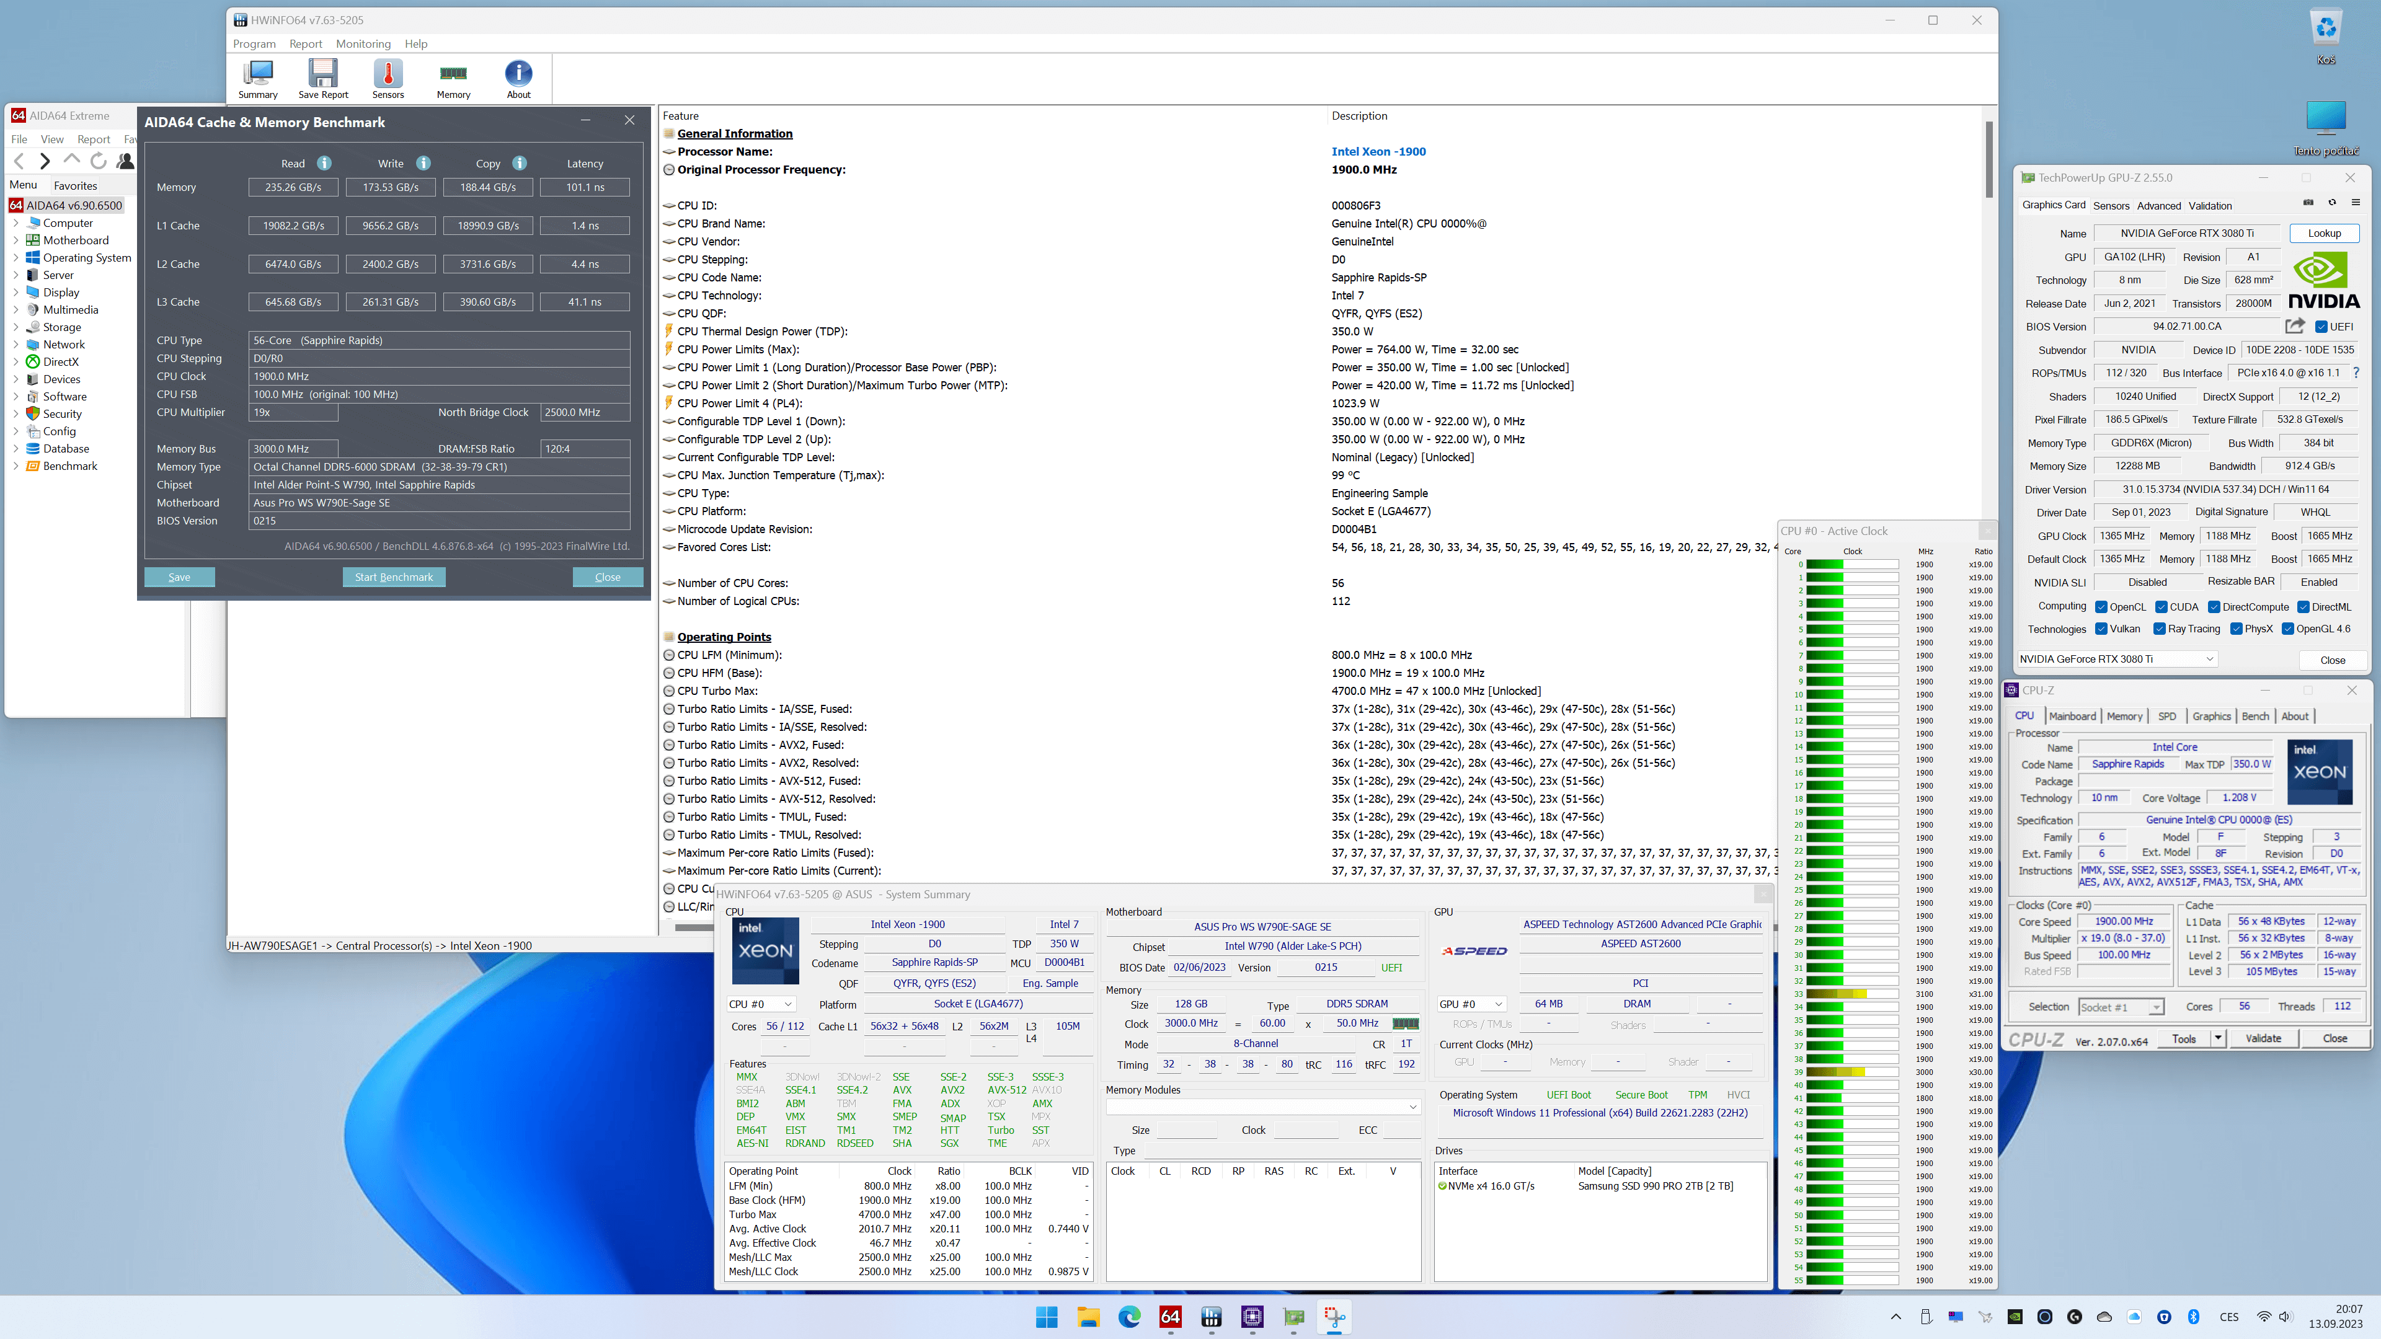Open GPU-Z hamburger menu icon

pyautogui.click(x=2355, y=202)
